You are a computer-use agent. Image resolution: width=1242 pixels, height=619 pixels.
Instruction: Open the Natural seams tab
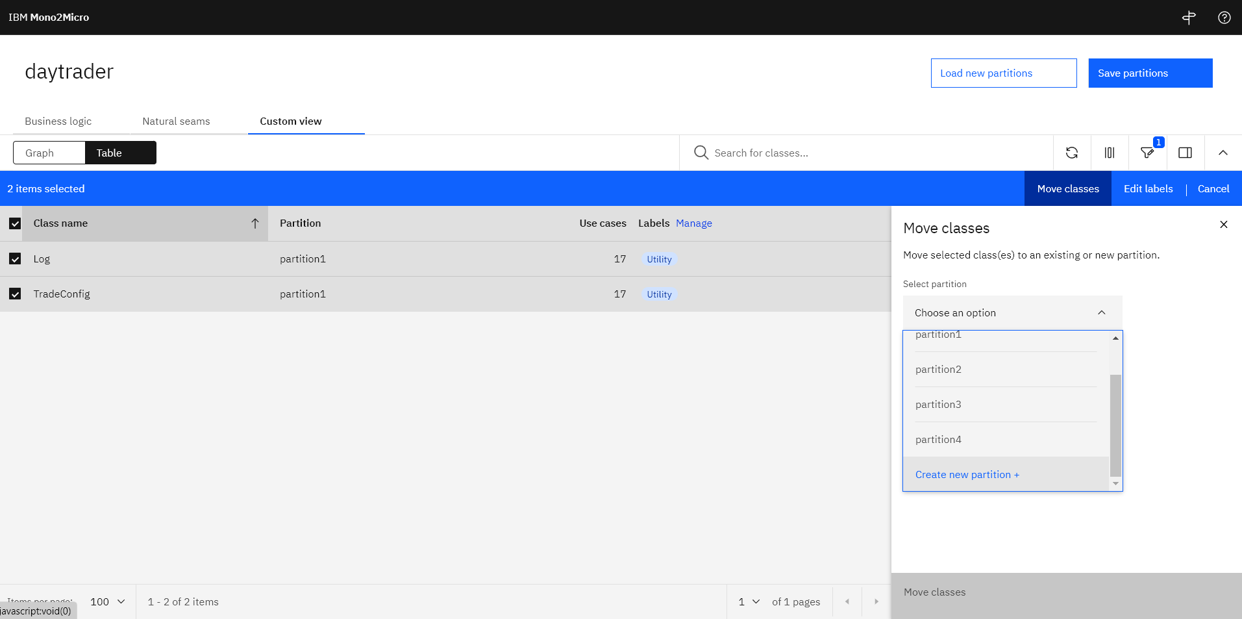tap(176, 121)
